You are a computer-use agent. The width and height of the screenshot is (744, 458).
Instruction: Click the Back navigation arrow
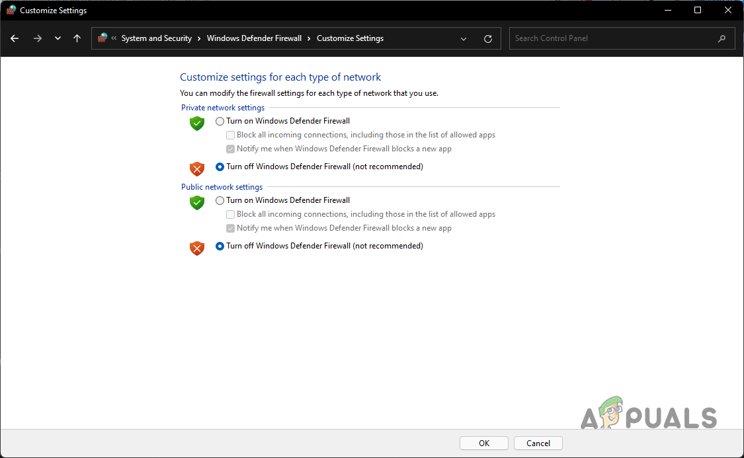tap(15, 38)
